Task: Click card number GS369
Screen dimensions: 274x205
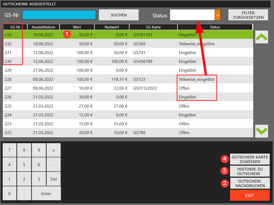Action: [x=139, y=44]
